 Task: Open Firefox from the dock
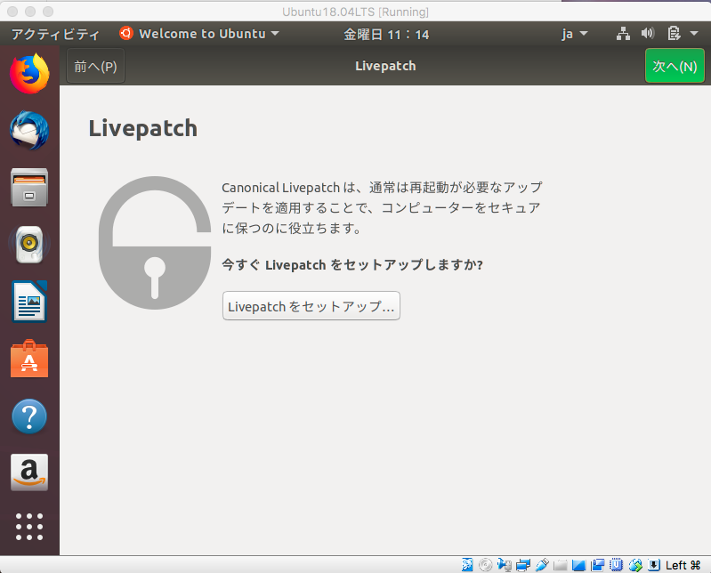coord(29,73)
